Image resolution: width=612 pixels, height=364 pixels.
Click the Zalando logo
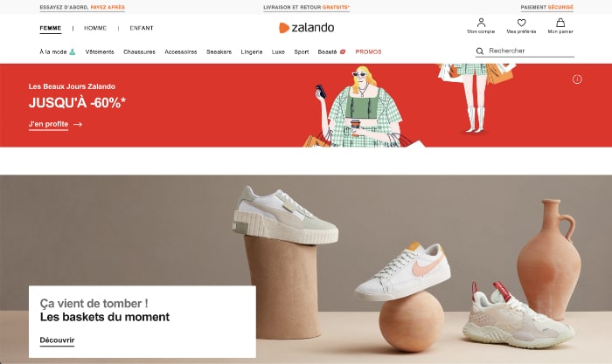[x=306, y=28]
